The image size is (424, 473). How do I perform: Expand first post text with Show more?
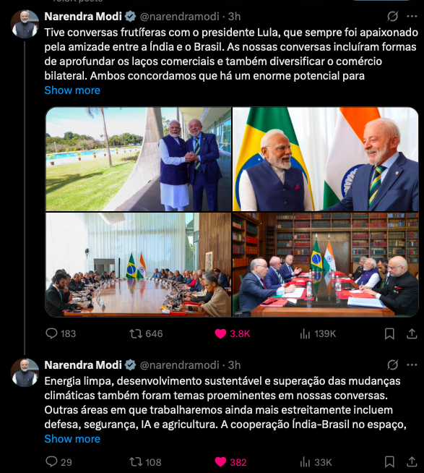coord(72,90)
